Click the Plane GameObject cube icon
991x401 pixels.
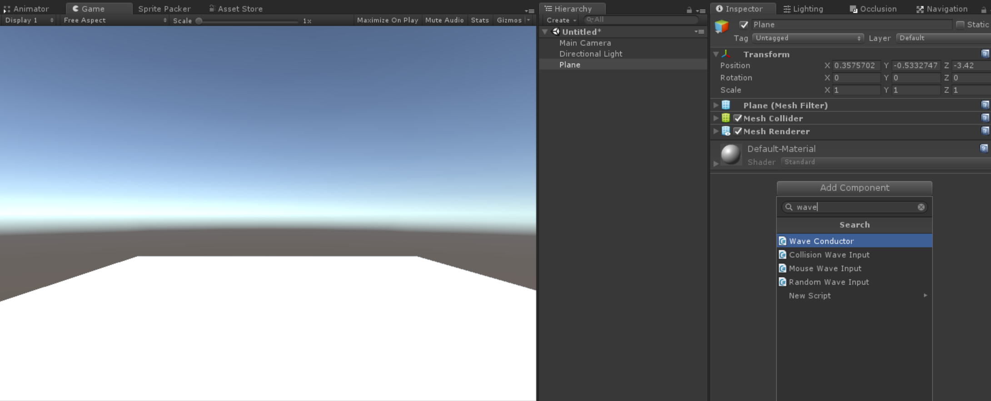point(722,26)
